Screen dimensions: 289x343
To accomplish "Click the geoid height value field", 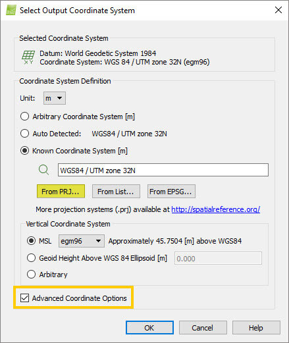I will coord(218,258).
